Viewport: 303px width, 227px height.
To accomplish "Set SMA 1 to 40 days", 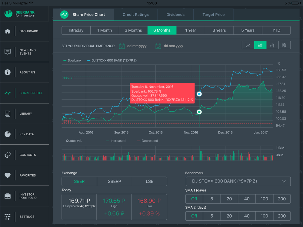I will coord(247,199).
